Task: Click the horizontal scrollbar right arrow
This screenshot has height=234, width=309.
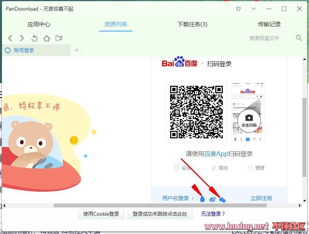Action: point(300,206)
